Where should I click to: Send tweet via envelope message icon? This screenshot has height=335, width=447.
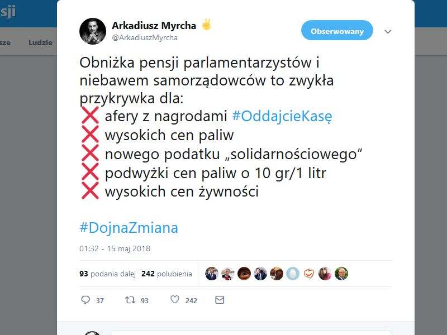coord(220,300)
